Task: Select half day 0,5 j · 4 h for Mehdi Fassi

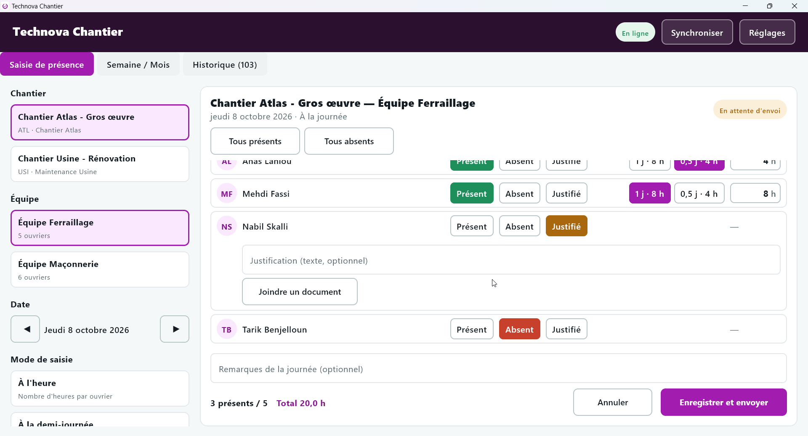Action: (x=699, y=193)
